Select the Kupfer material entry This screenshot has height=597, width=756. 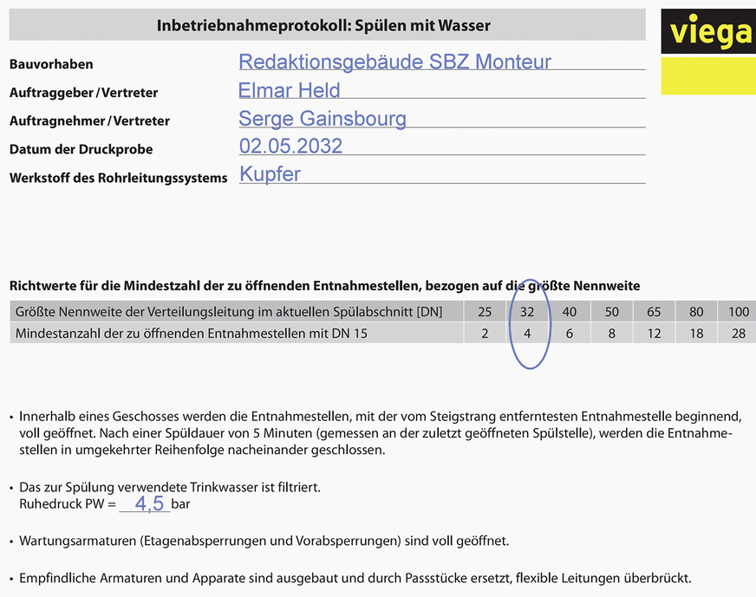(x=269, y=174)
